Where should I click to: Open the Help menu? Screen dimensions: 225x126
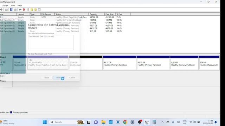pyautogui.click(x=20, y=6)
